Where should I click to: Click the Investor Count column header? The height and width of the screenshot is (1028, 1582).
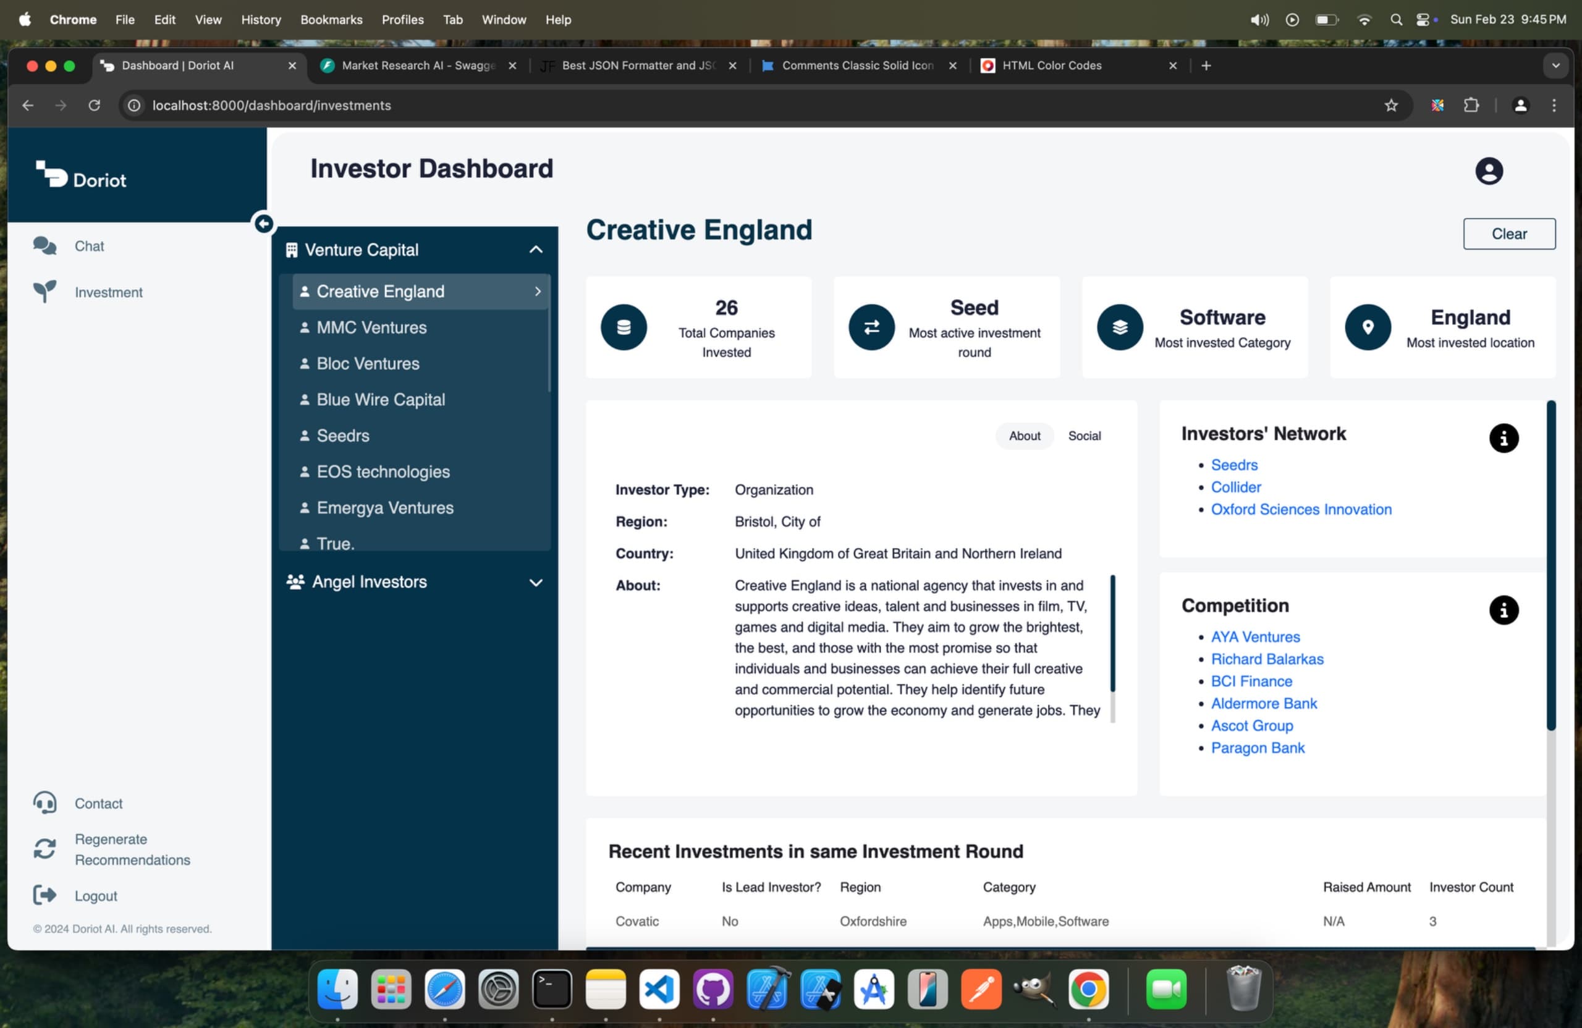[x=1470, y=887]
